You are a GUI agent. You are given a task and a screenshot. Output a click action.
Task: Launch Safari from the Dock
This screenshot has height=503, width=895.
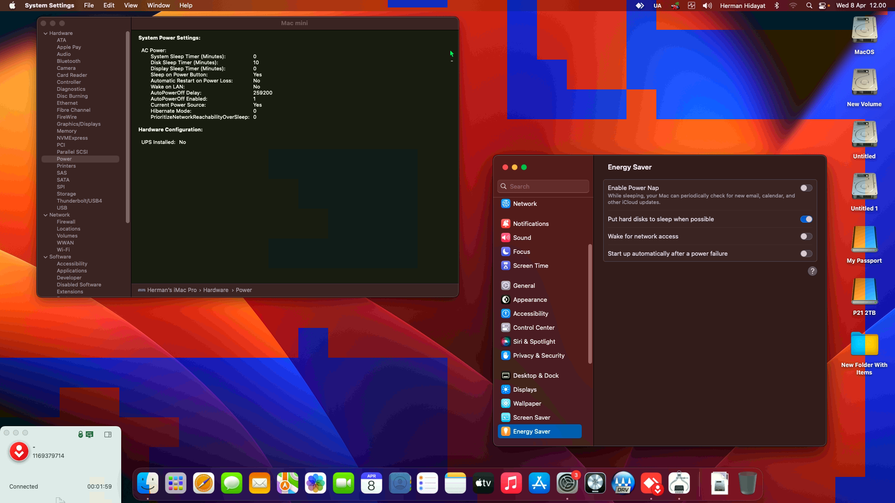pos(204,483)
